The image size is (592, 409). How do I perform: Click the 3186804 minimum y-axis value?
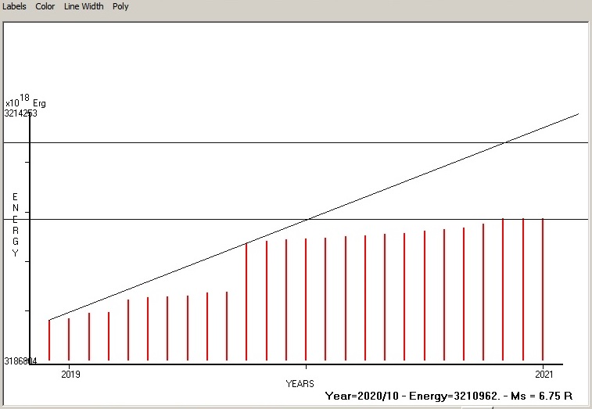pyautogui.click(x=20, y=361)
